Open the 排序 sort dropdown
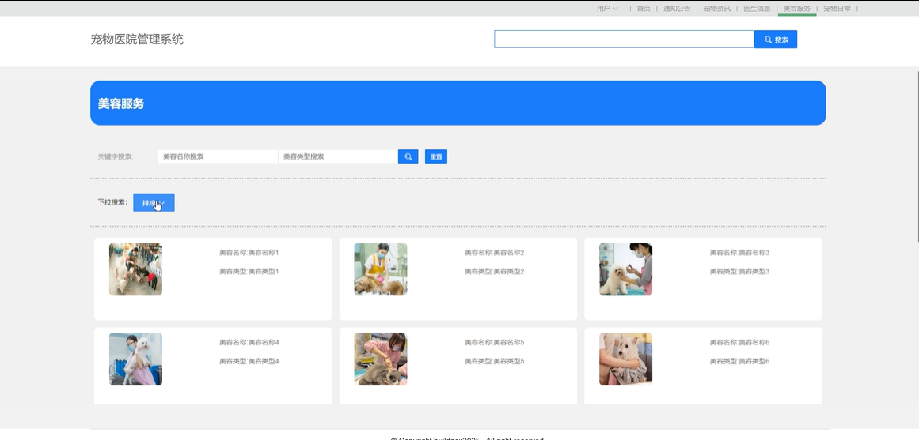 [154, 202]
